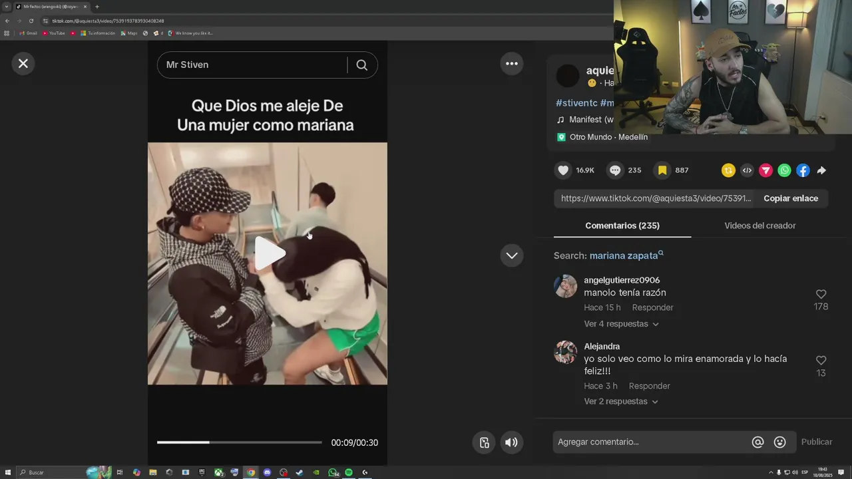The width and height of the screenshot is (852, 479).
Task: Open Discord from the taskbar
Action: [x=267, y=472]
